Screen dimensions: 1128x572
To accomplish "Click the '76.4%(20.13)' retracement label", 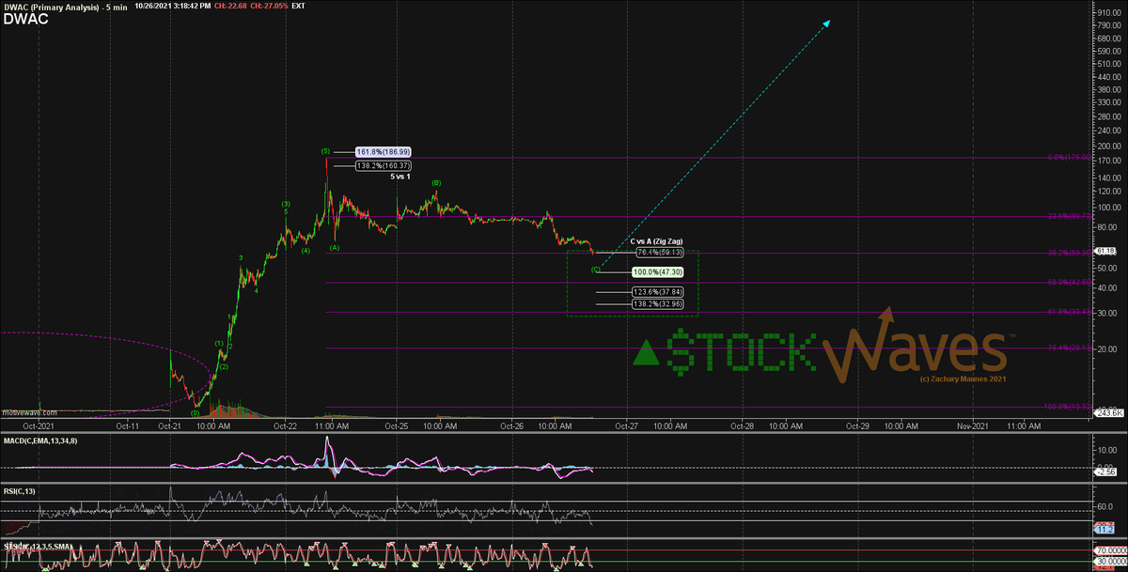I will click(x=1068, y=348).
